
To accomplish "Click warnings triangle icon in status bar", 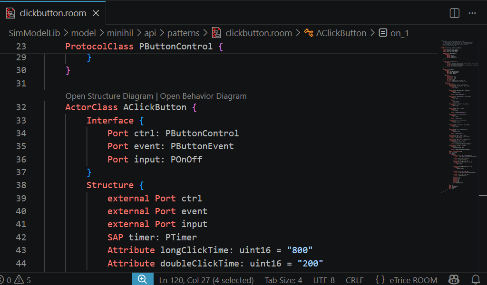I will point(19,280).
